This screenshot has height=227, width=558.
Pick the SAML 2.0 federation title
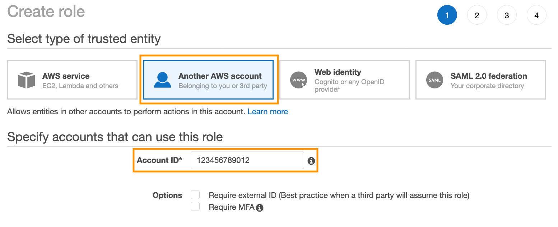click(x=489, y=76)
